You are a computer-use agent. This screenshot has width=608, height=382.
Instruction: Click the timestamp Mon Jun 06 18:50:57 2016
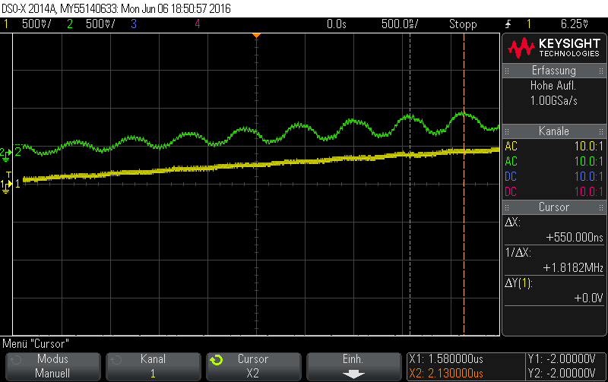[x=176, y=8]
